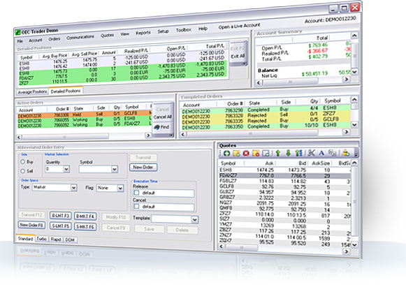The height and width of the screenshot is (287, 406).
Task: Open the Quotes menu
Action: 107,35
